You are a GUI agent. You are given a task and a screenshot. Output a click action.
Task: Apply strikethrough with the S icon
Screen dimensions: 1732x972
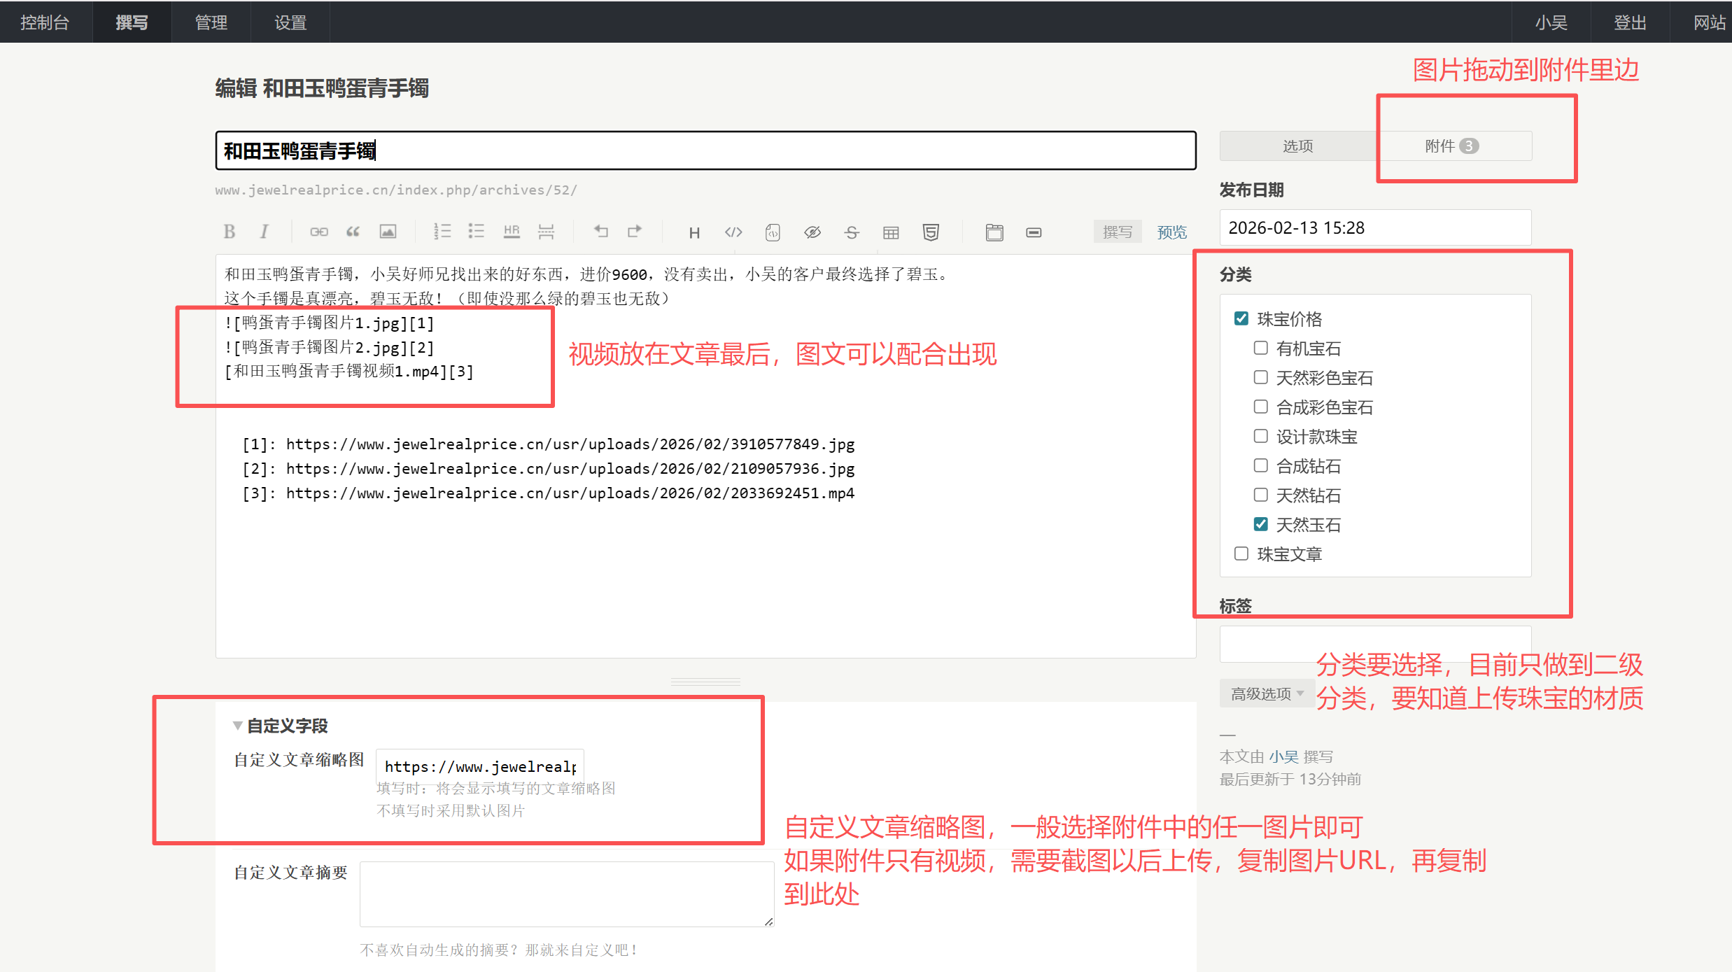point(851,232)
